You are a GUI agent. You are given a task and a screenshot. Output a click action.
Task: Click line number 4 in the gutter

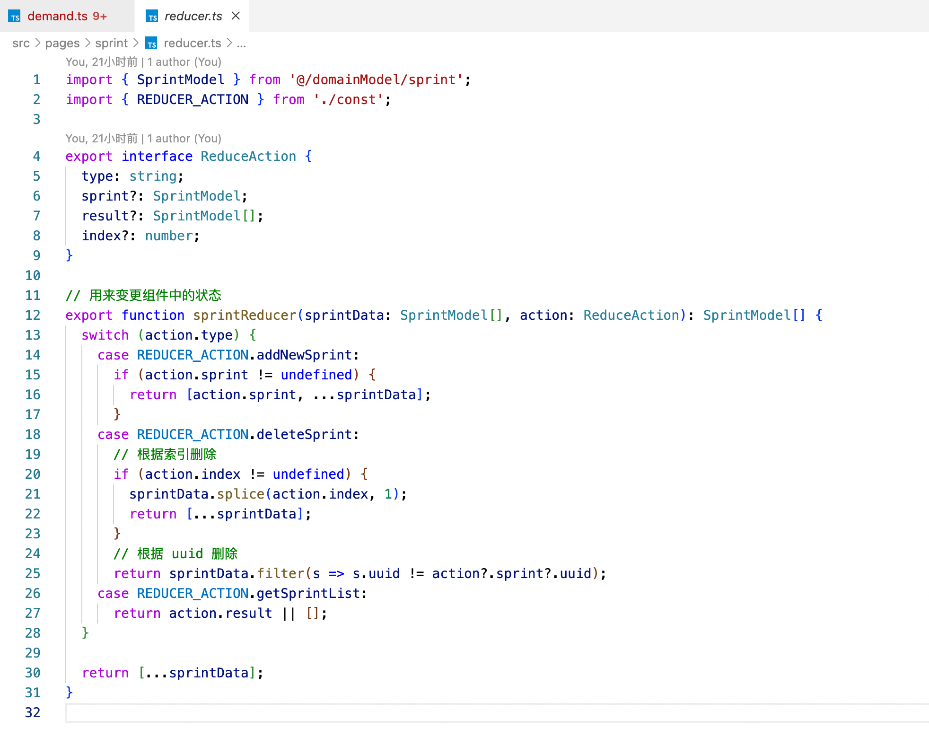tap(36, 156)
